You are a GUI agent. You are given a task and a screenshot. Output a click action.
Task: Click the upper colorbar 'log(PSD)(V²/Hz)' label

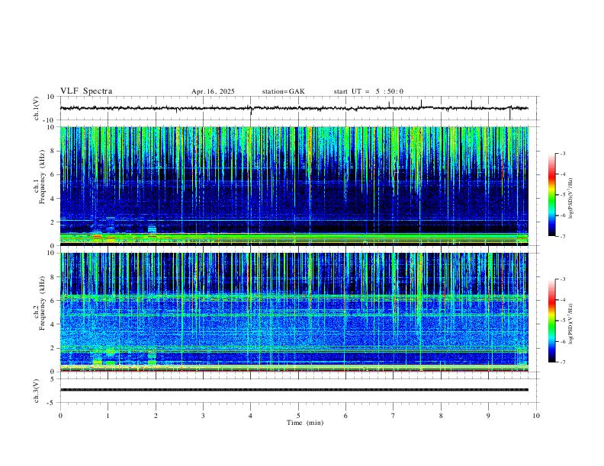click(x=570, y=198)
